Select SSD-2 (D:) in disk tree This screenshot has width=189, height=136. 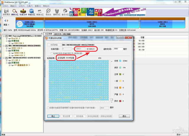tap(19, 43)
